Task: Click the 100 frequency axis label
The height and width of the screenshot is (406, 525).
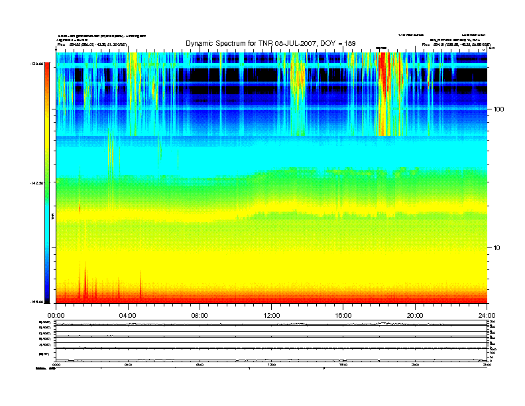Action: coord(498,109)
